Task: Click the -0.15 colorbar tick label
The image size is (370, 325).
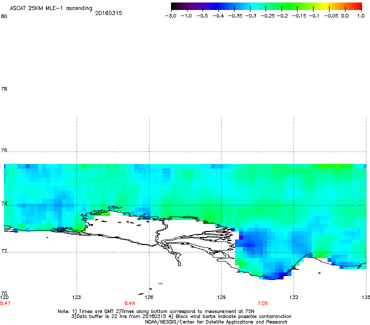Action: click(299, 16)
